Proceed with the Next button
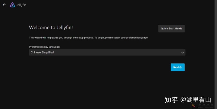 click(x=178, y=67)
